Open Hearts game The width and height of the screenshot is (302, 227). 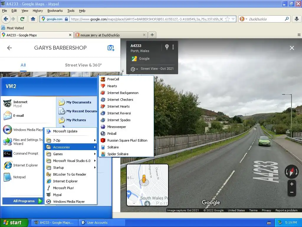point(126,86)
